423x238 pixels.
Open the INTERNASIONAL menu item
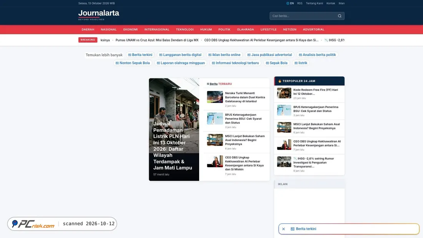click(157, 29)
